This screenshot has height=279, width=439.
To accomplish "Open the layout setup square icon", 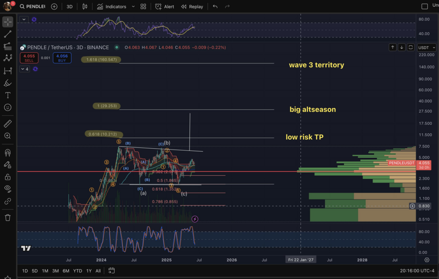I will coord(424,6).
